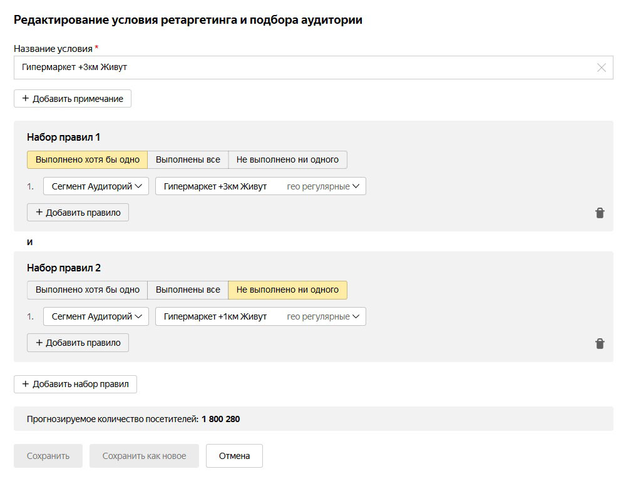Select 'Выполнено хотя бы одно' in rule set 2
Image resolution: width=636 pixels, height=484 pixels.
pyautogui.click(x=87, y=290)
